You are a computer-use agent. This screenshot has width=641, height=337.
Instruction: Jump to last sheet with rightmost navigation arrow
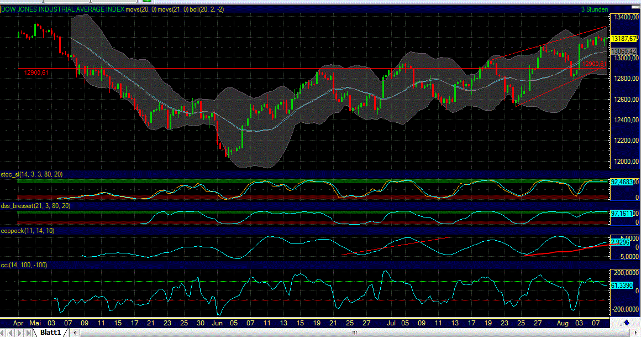[28, 333]
